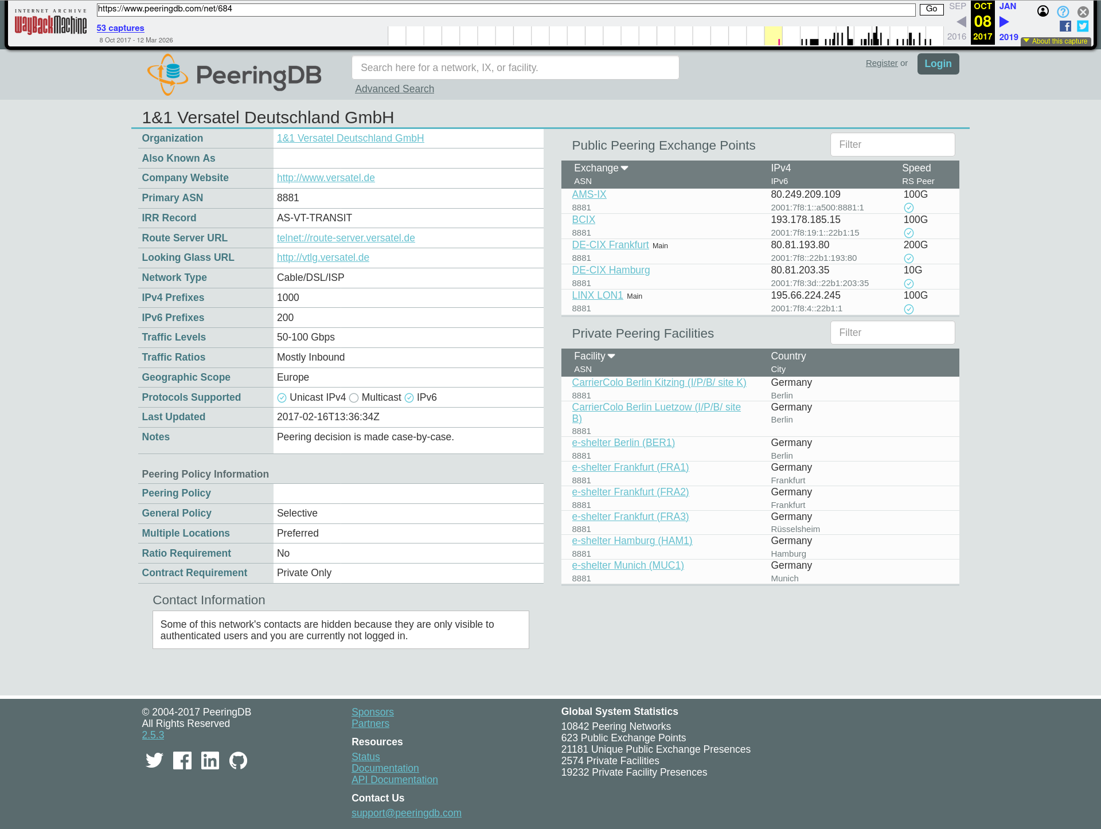Click the RS Peer checkmark for AMS-IX
This screenshot has height=829, width=1101.
pyautogui.click(x=909, y=208)
